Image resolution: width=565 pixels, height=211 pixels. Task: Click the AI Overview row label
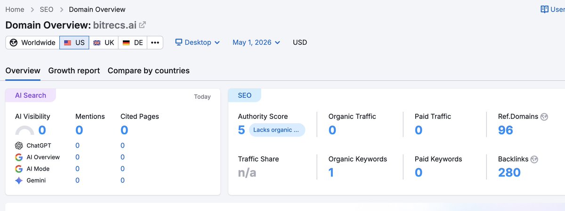(43, 157)
